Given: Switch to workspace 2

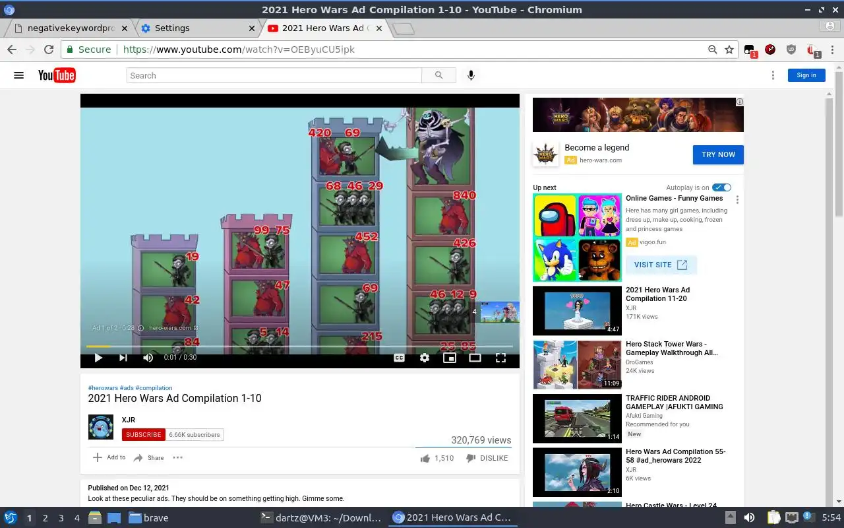Looking at the screenshot, I should (x=45, y=518).
